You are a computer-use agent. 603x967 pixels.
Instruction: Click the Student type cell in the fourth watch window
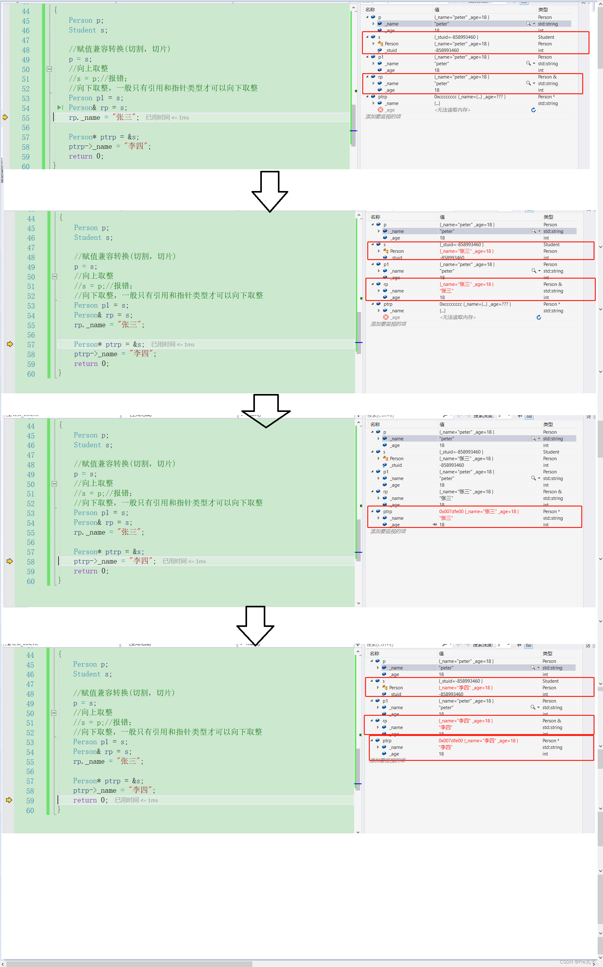550,680
